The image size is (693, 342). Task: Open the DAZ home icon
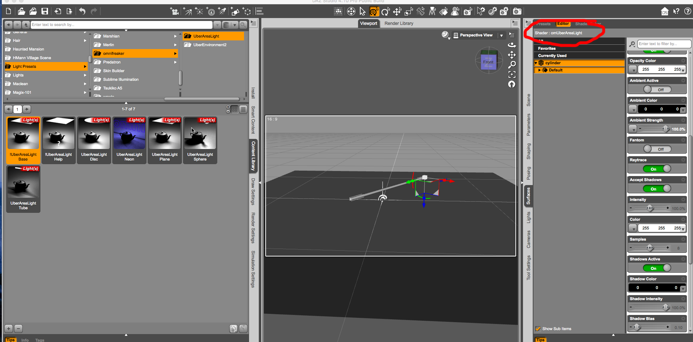665,12
